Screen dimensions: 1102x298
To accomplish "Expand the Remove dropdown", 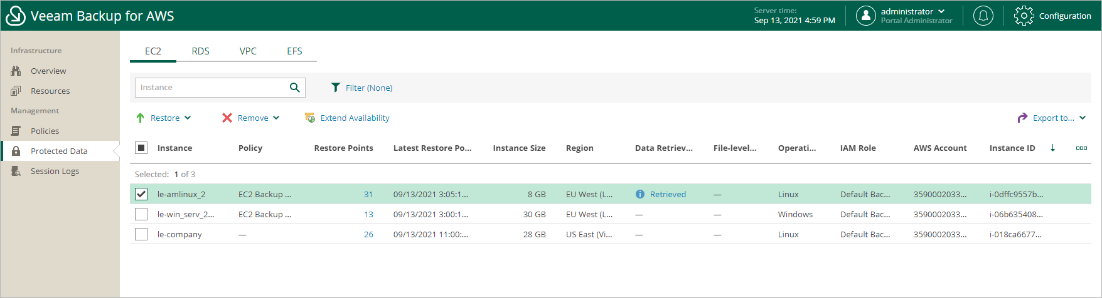I will click(276, 118).
